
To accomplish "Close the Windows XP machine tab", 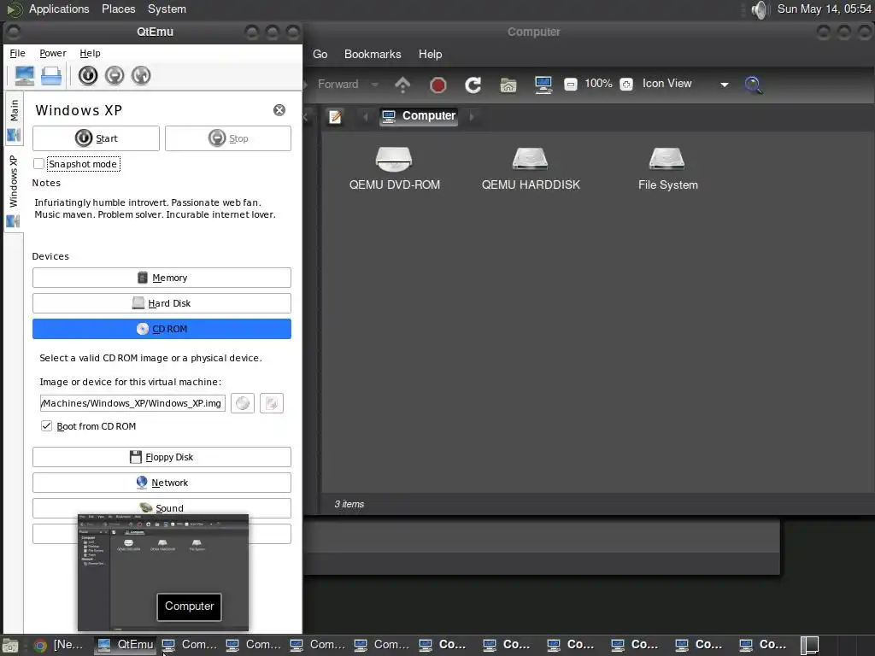I will coord(279,110).
